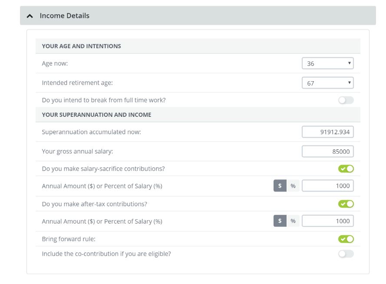
Task: Click the "Your Superannuation and Income" section heading
Action: 96,115
